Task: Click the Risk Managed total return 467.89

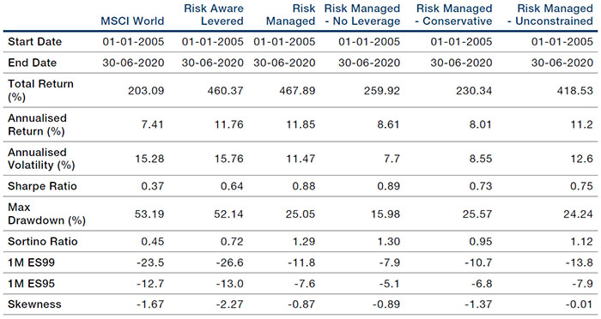Action: pos(297,91)
